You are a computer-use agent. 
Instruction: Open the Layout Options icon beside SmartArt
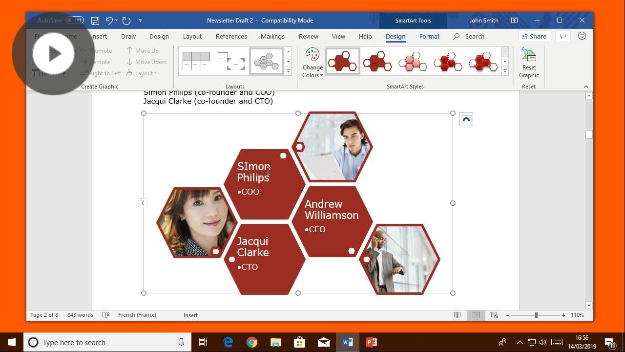tap(466, 119)
